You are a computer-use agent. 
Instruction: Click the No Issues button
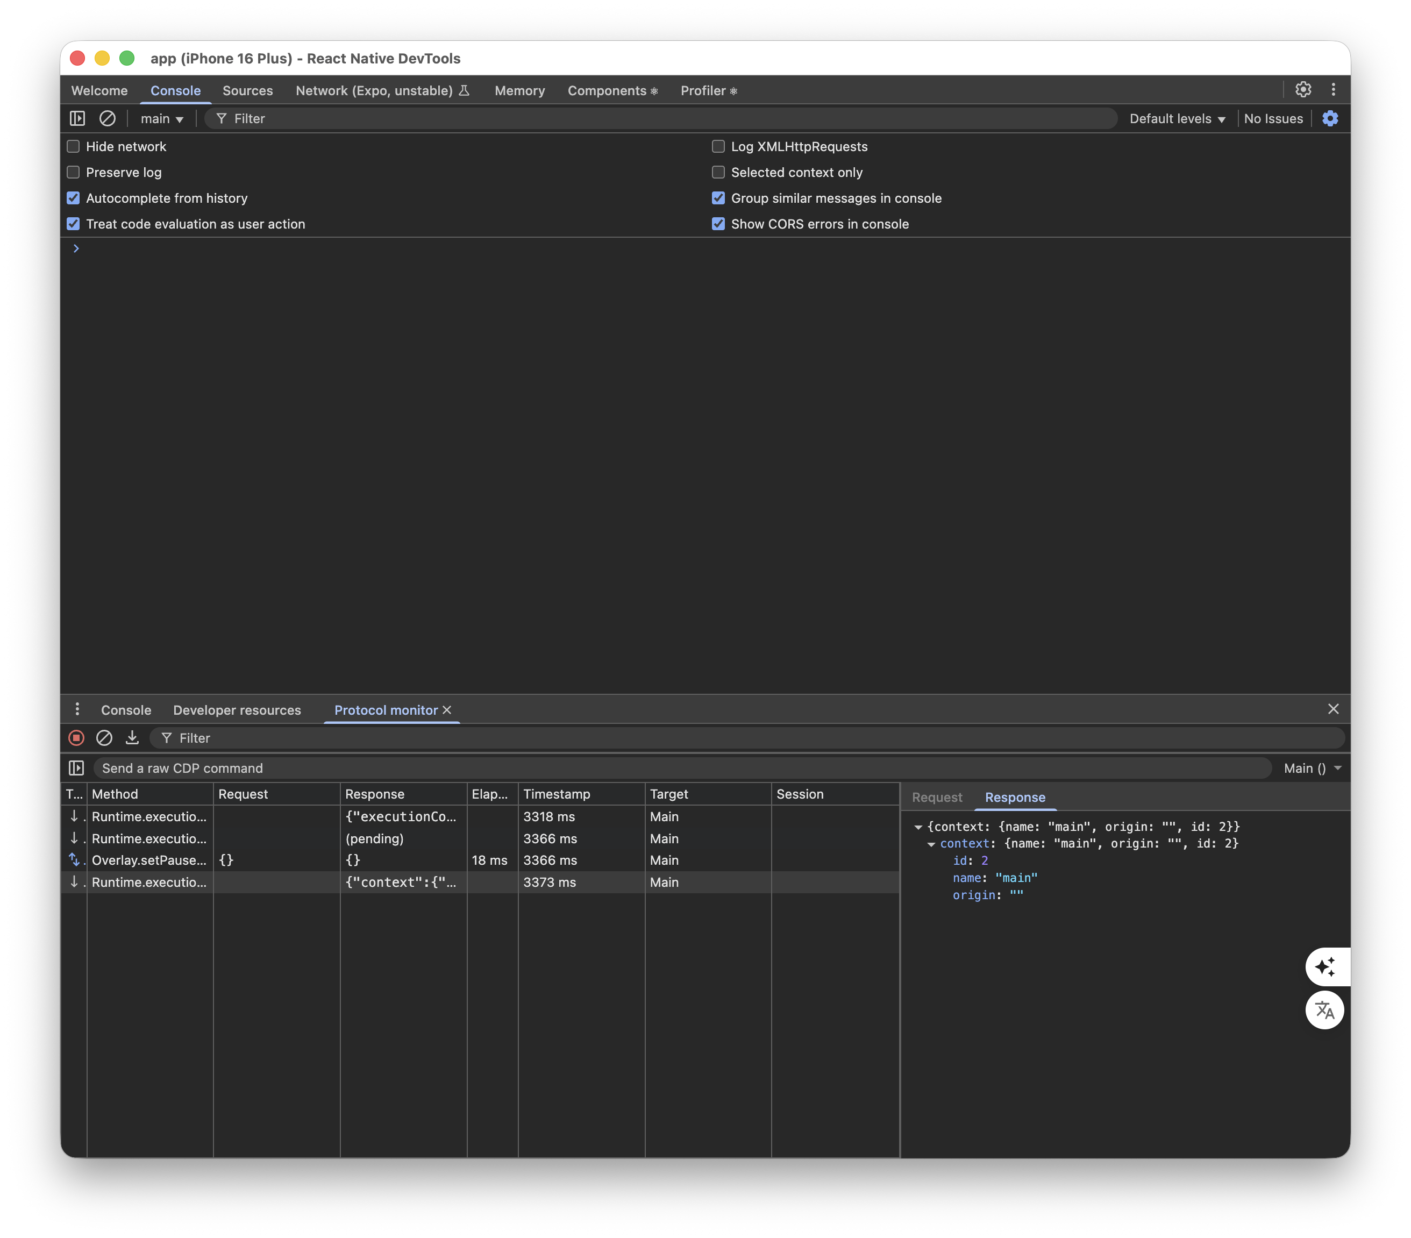(1273, 119)
